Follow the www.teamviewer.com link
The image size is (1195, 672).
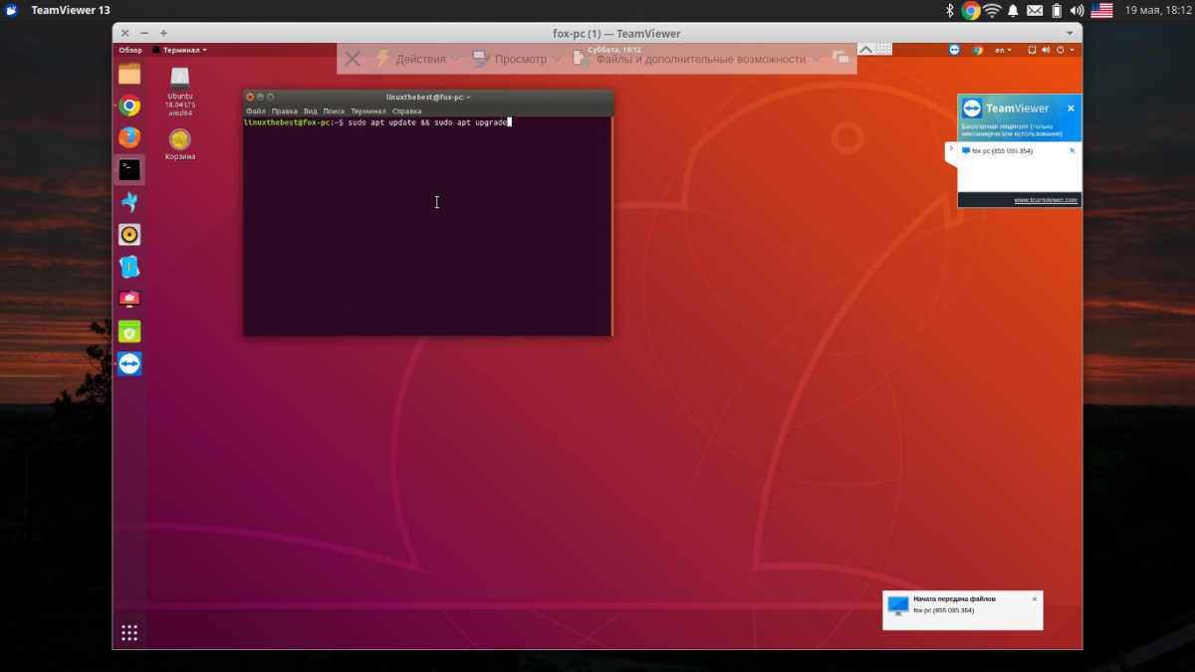(1045, 200)
